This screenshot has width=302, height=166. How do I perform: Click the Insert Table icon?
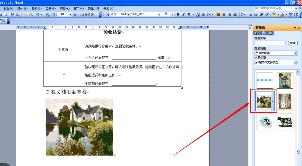pos(53,14)
